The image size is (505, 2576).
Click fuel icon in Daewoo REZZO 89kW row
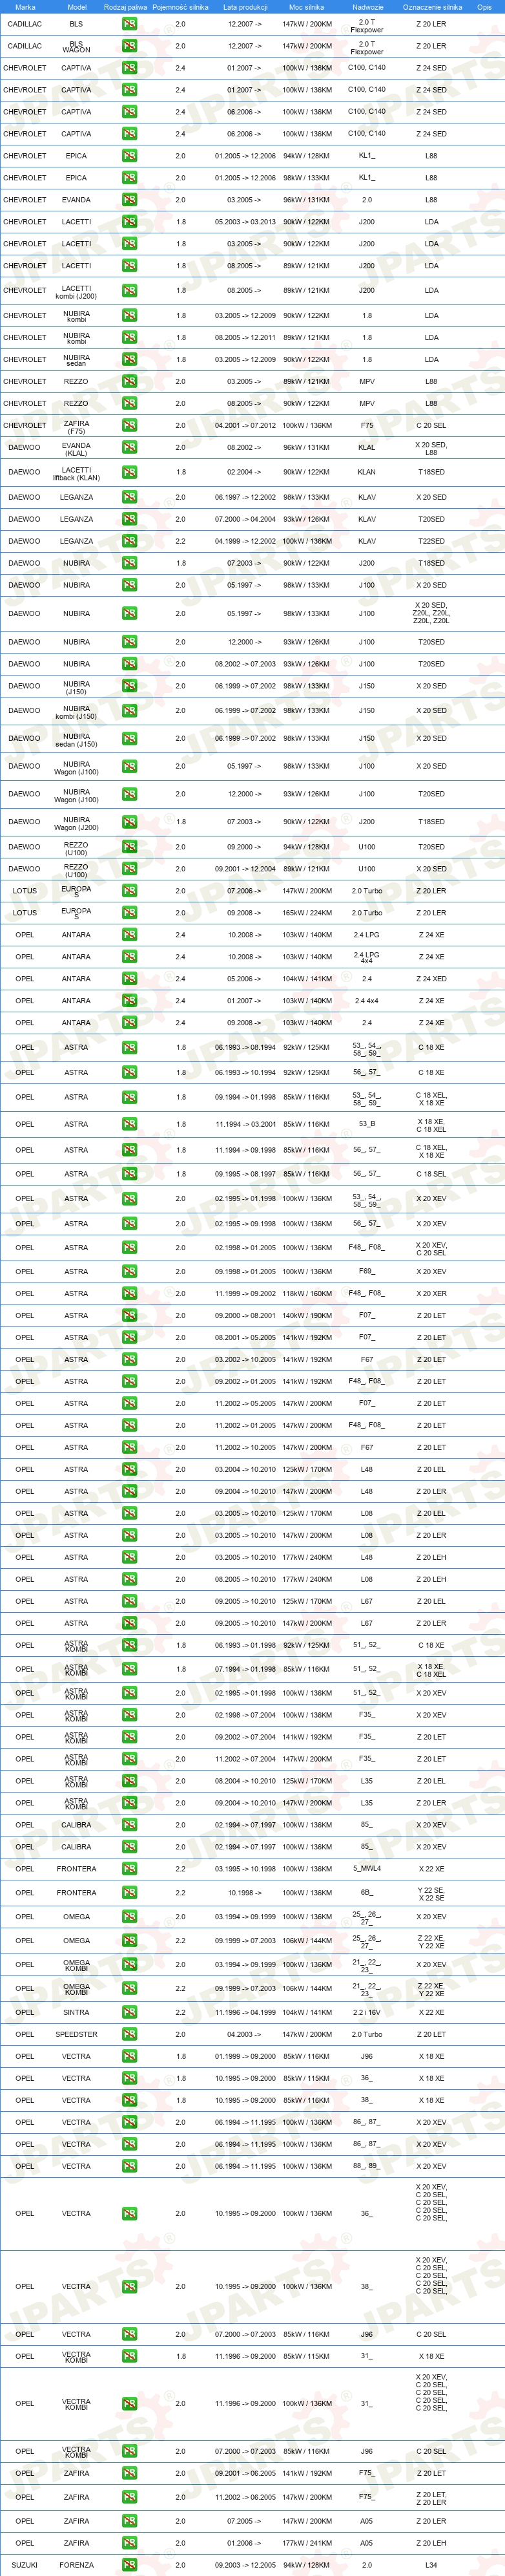pos(130,869)
